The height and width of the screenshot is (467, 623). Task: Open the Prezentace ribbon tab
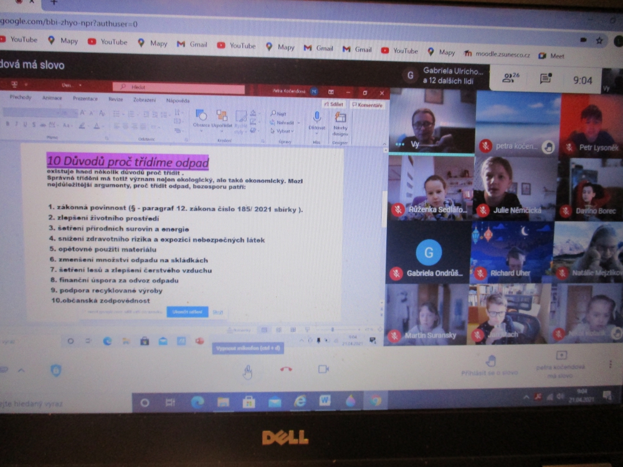pyautogui.click(x=85, y=98)
